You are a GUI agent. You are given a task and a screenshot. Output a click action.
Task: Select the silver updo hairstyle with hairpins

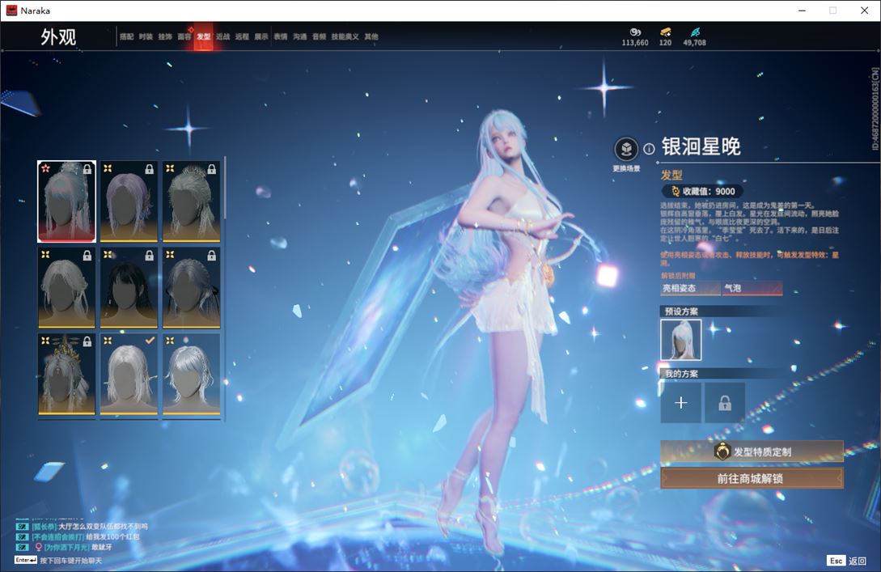191,201
